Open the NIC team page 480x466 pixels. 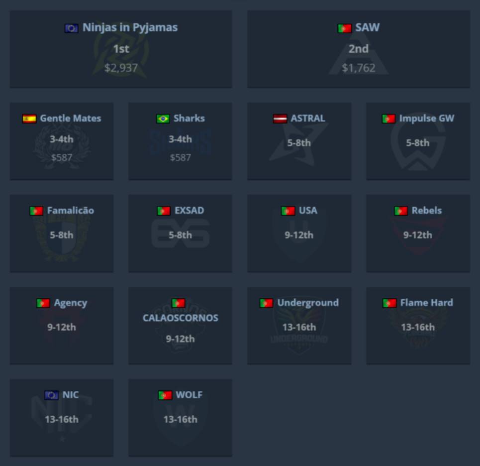pyautogui.click(x=71, y=395)
